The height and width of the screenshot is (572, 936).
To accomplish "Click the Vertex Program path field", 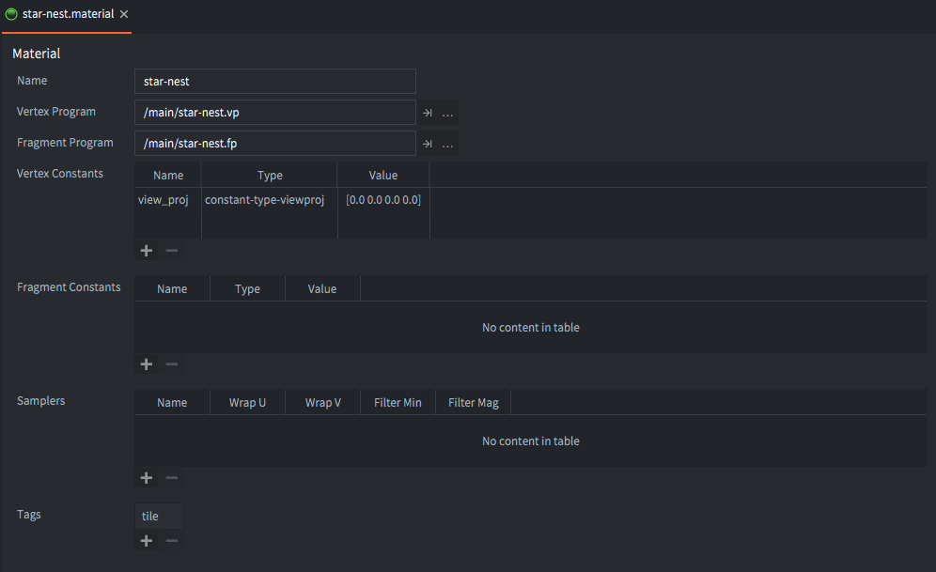I will point(274,113).
